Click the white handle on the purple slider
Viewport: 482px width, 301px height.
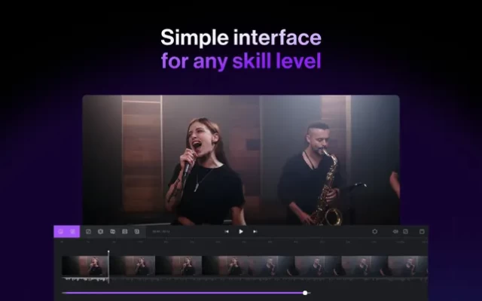[x=305, y=293]
